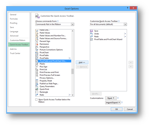Select the highlighted PivotTable and PivotChart Wiz... command
Screen dimensions: 150x126
coord(53,61)
